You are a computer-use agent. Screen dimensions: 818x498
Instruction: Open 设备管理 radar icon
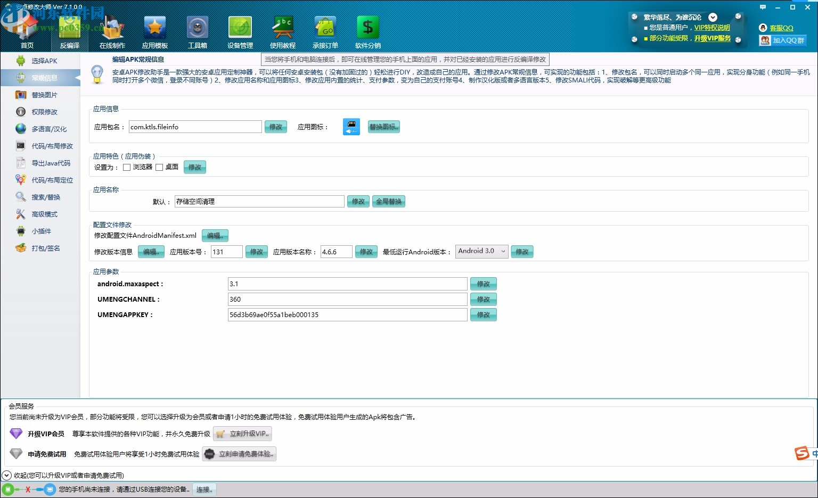point(240,32)
